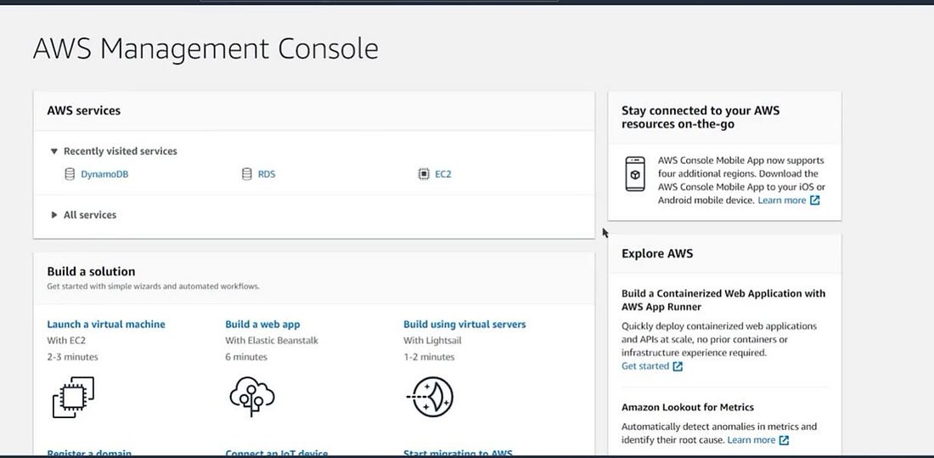The height and width of the screenshot is (458, 934).
Task: Click the mobile phone app icon
Action: pyautogui.click(x=635, y=174)
